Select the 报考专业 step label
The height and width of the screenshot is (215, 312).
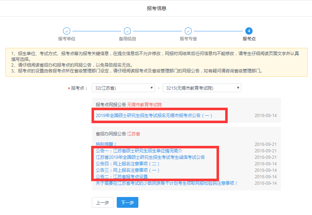188,39
